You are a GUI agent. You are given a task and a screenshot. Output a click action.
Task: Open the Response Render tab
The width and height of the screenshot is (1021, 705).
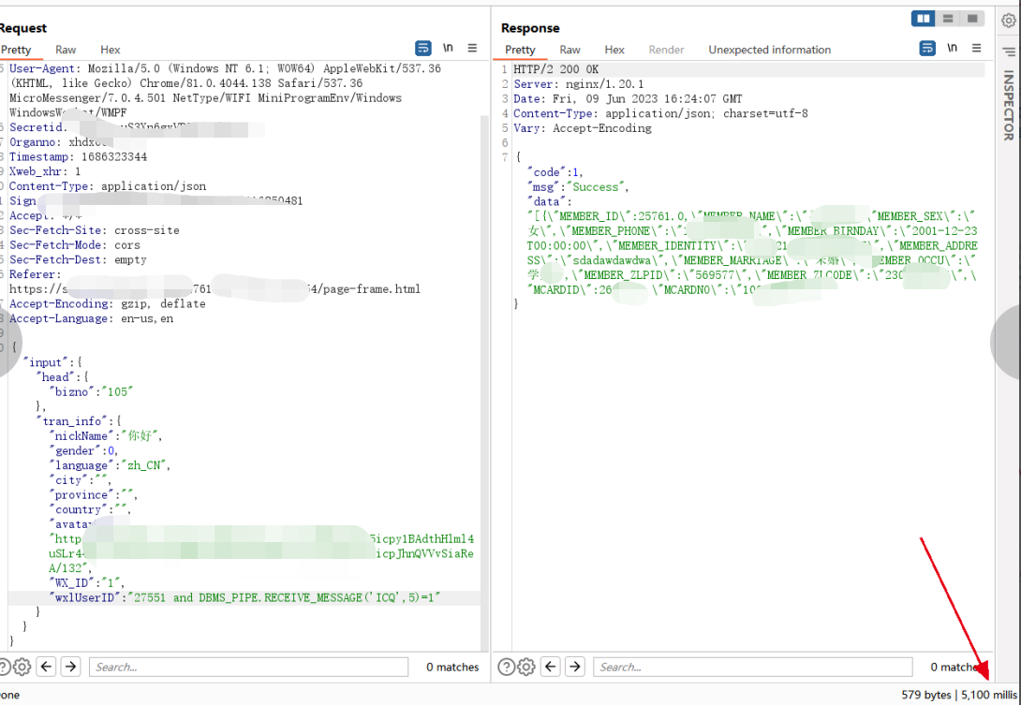tap(666, 50)
